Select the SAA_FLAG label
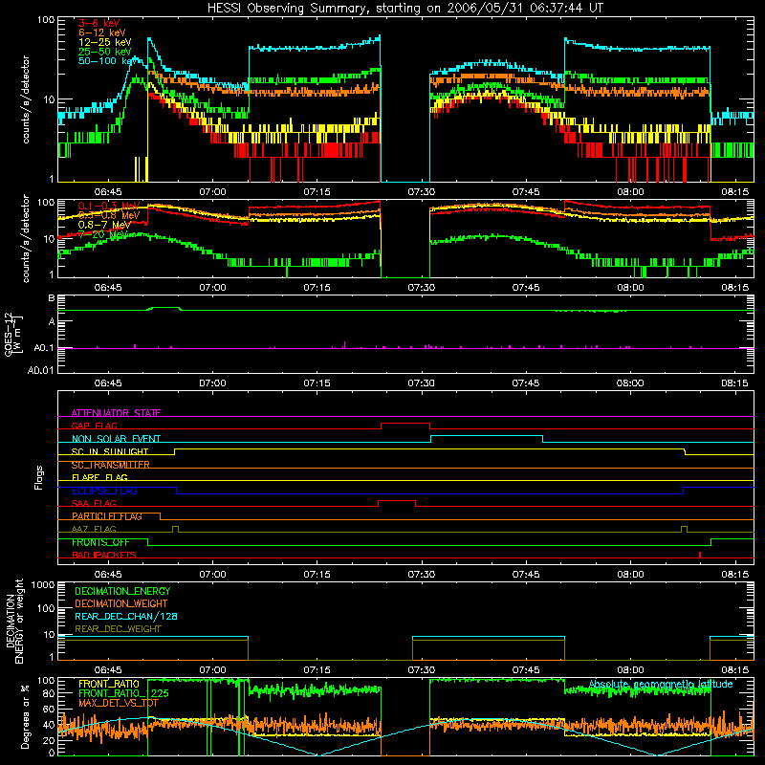765x765 pixels. point(94,503)
